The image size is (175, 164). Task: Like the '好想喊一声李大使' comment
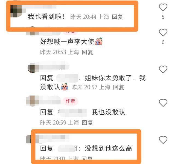click(x=163, y=32)
